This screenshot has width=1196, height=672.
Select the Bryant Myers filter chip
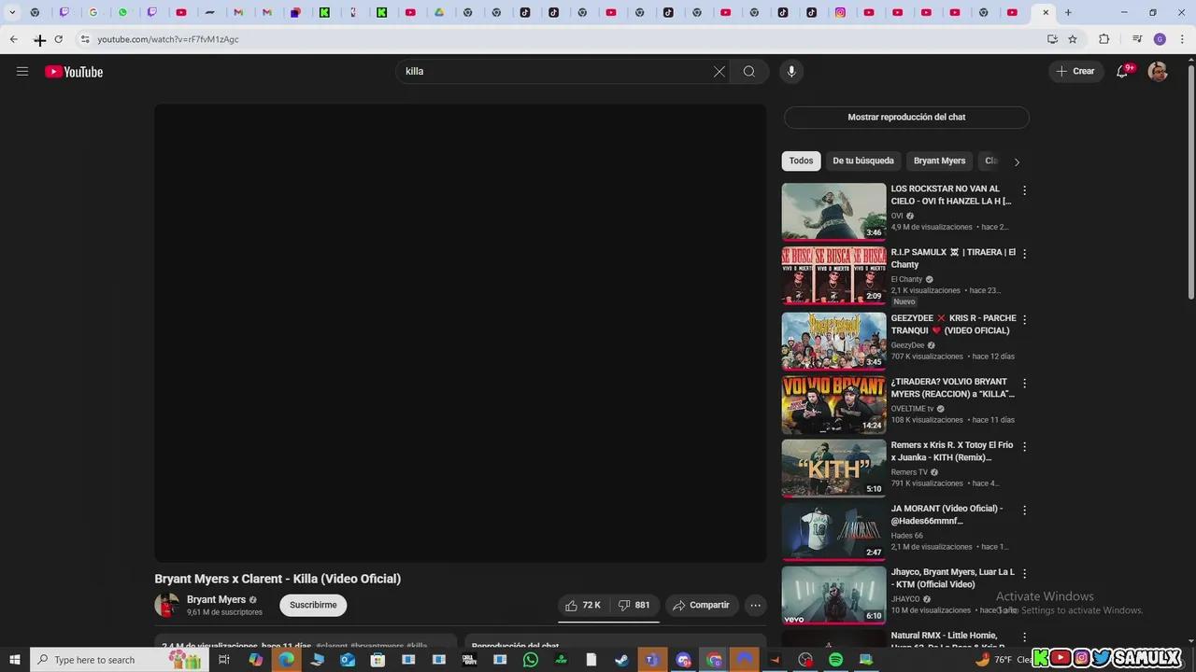(x=939, y=161)
